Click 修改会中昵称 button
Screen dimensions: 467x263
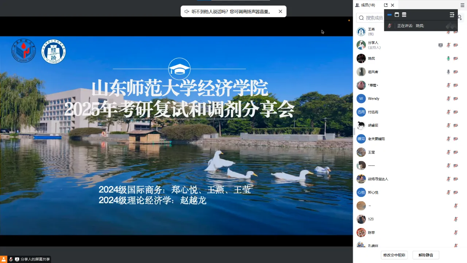pos(394,255)
